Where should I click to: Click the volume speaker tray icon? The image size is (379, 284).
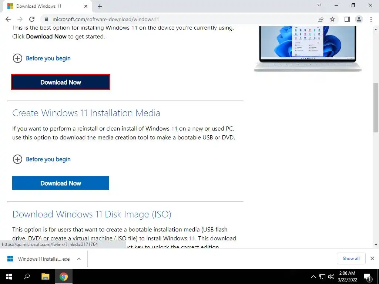331,277
